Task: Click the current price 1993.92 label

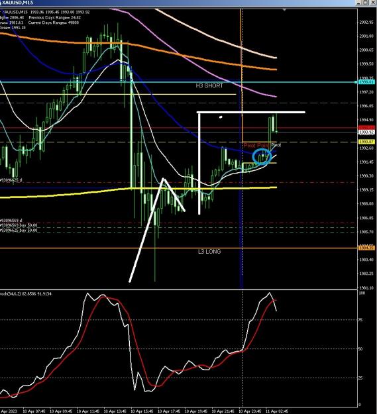Action: [x=366, y=132]
